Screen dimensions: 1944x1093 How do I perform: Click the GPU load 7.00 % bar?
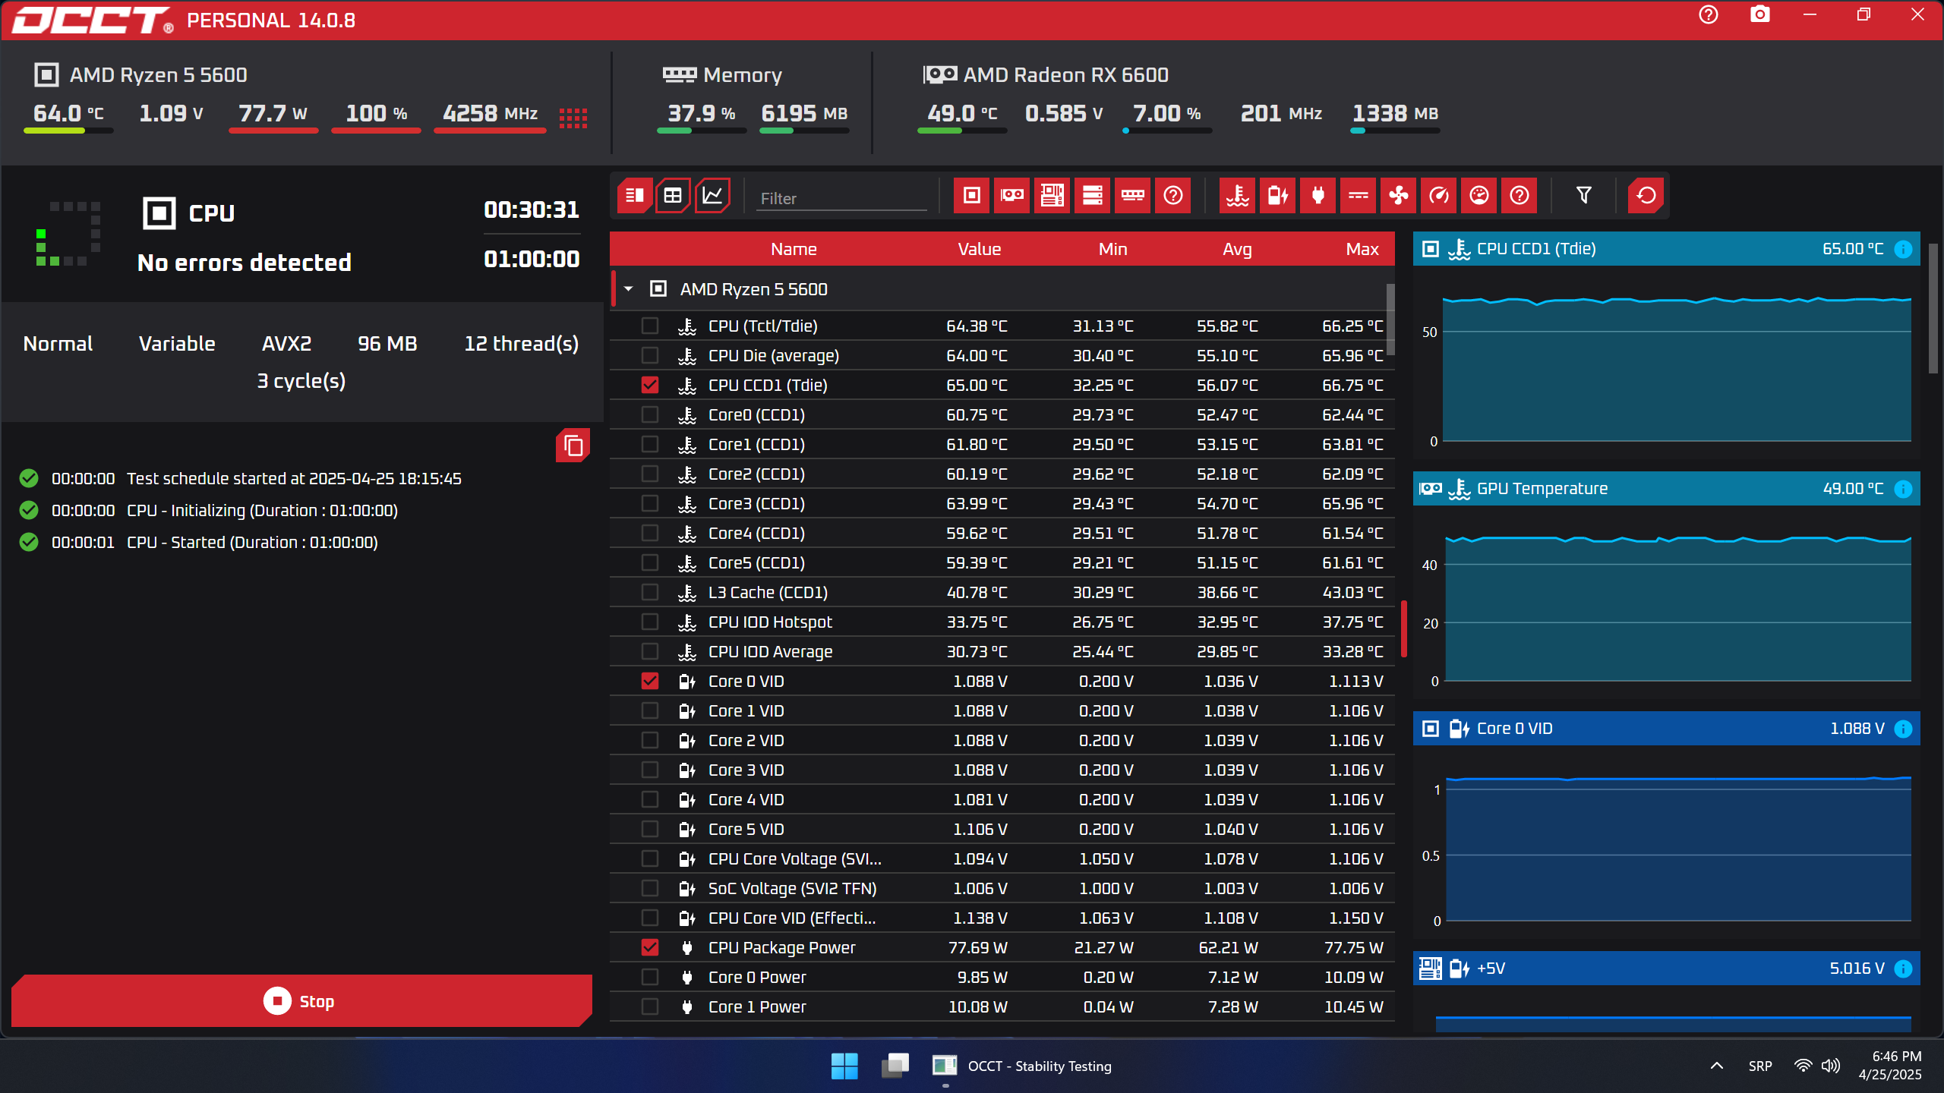tap(1166, 131)
